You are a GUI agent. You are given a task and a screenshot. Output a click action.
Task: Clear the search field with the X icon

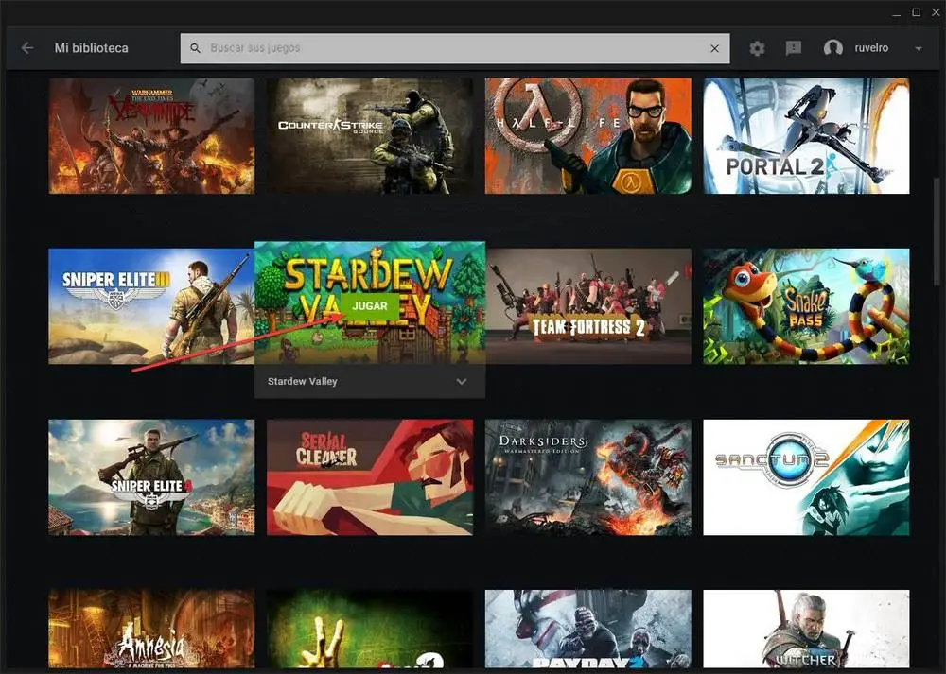click(x=714, y=48)
